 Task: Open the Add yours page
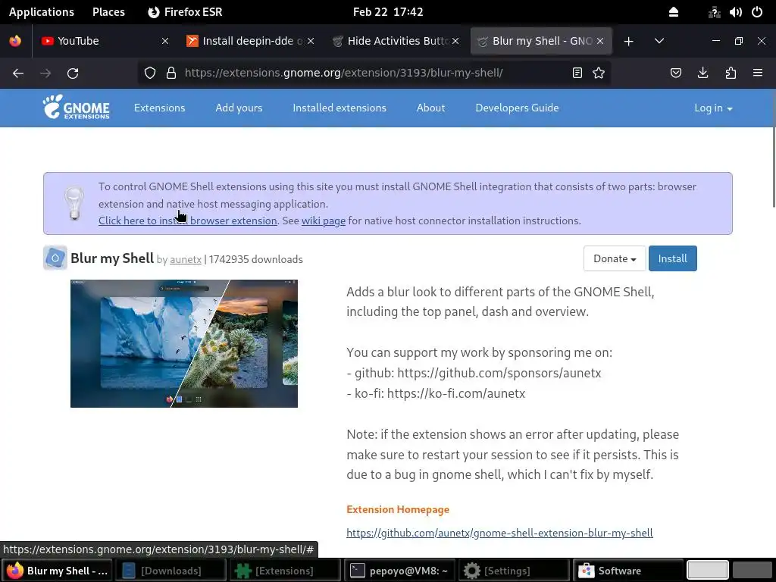click(239, 108)
